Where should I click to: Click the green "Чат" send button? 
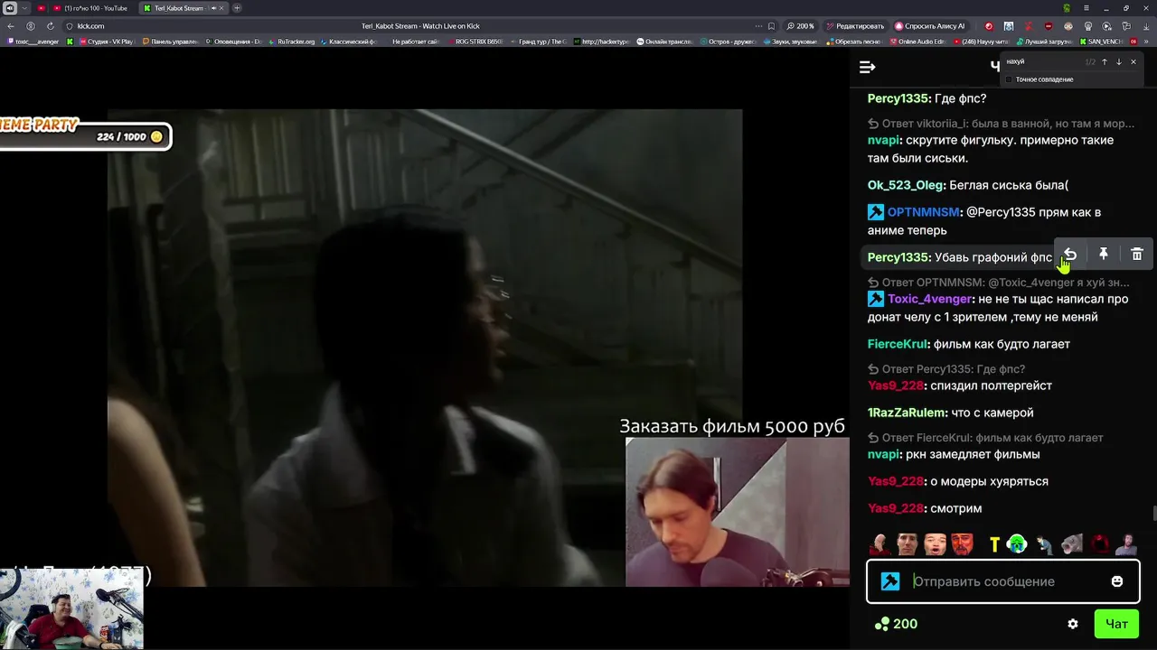pyautogui.click(x=1116, y=624)
